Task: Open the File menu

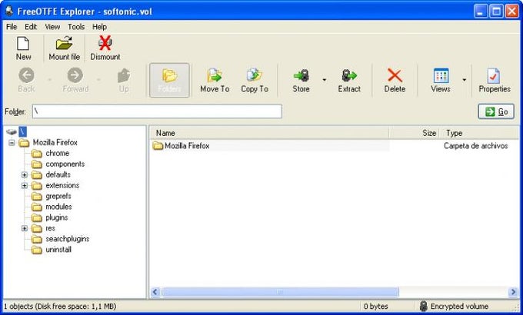Action: (x=12, y=27)
